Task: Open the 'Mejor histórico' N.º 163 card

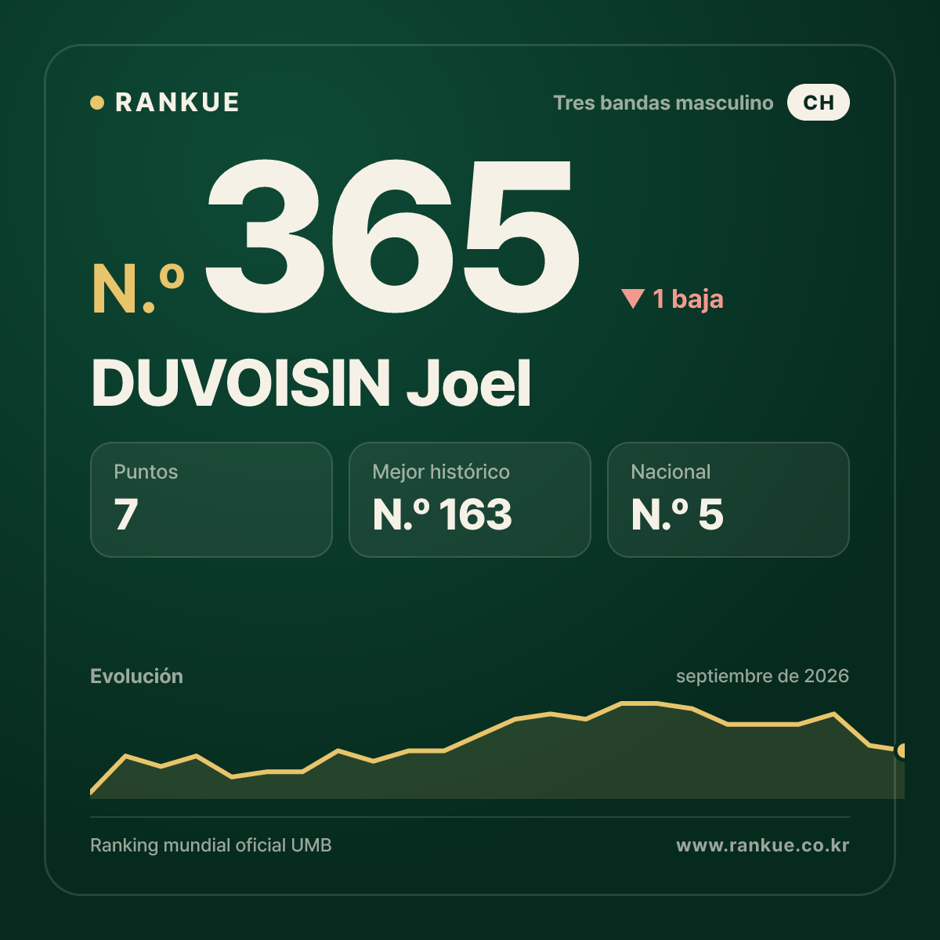Action: pyautogui.click(x=470, y=500)
